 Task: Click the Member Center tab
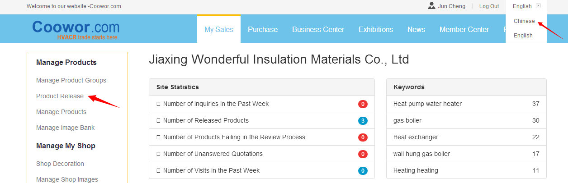[464, 29]
